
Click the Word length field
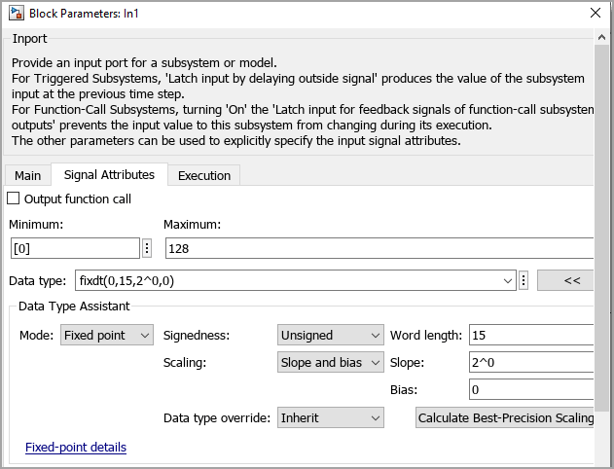[531, 335]
